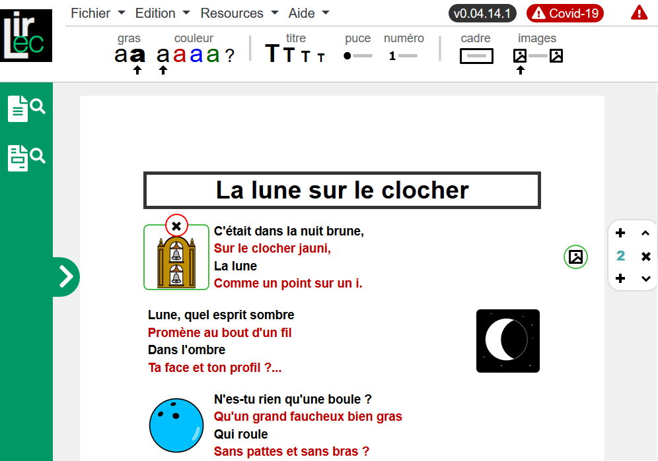Click the question mark color option

[229, 55]
